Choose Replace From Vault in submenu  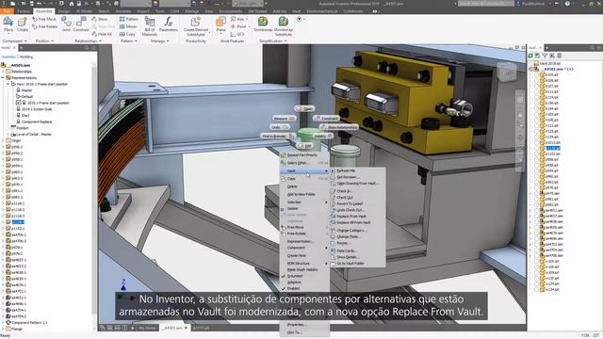pos(351,216)
